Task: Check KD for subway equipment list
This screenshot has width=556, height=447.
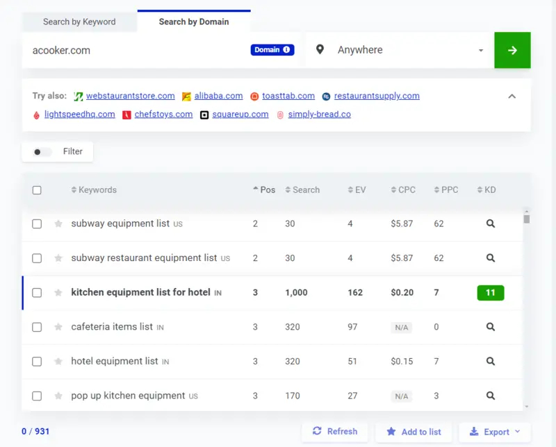Action: 491,223
